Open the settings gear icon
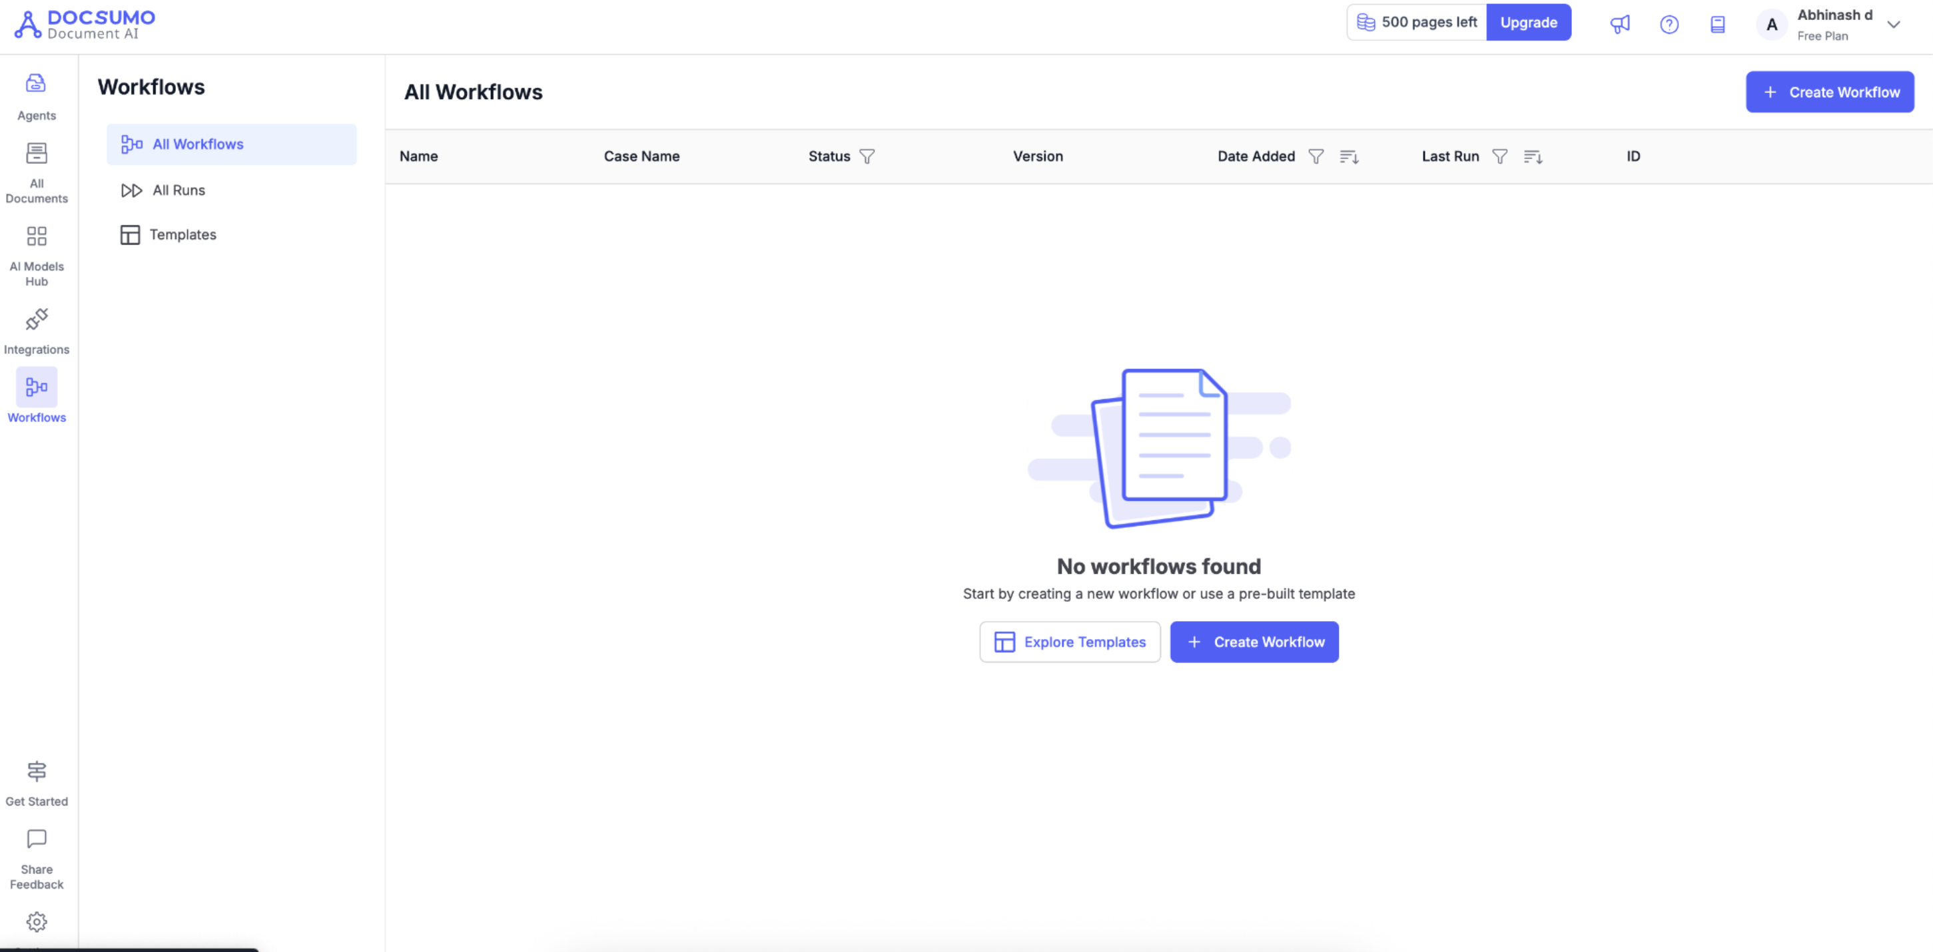Image resolution: width=1933 pixels, height=952 pixels. 36,921
